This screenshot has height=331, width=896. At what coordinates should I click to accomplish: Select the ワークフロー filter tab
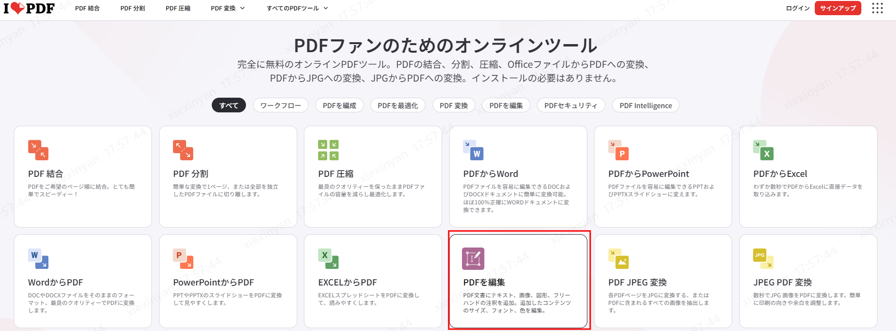click(281, 105)
